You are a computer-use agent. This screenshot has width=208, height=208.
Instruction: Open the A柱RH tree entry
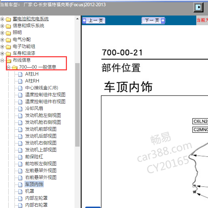point(32,81)
